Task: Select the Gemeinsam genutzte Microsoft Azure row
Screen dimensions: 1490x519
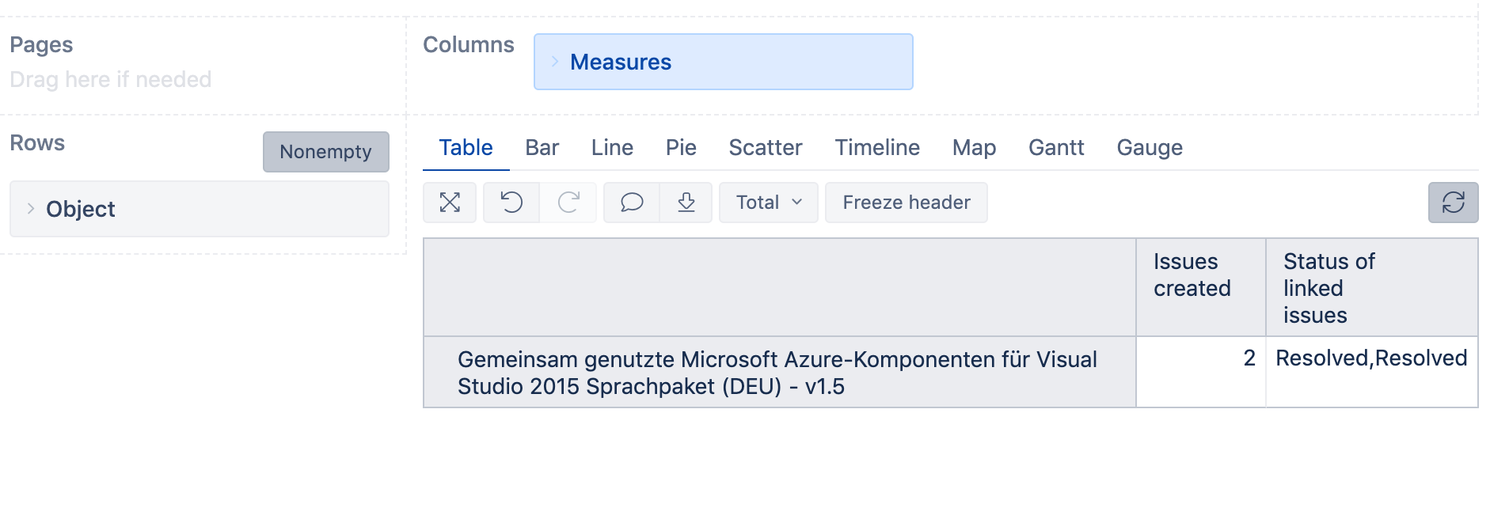Action: click(777, 373)
